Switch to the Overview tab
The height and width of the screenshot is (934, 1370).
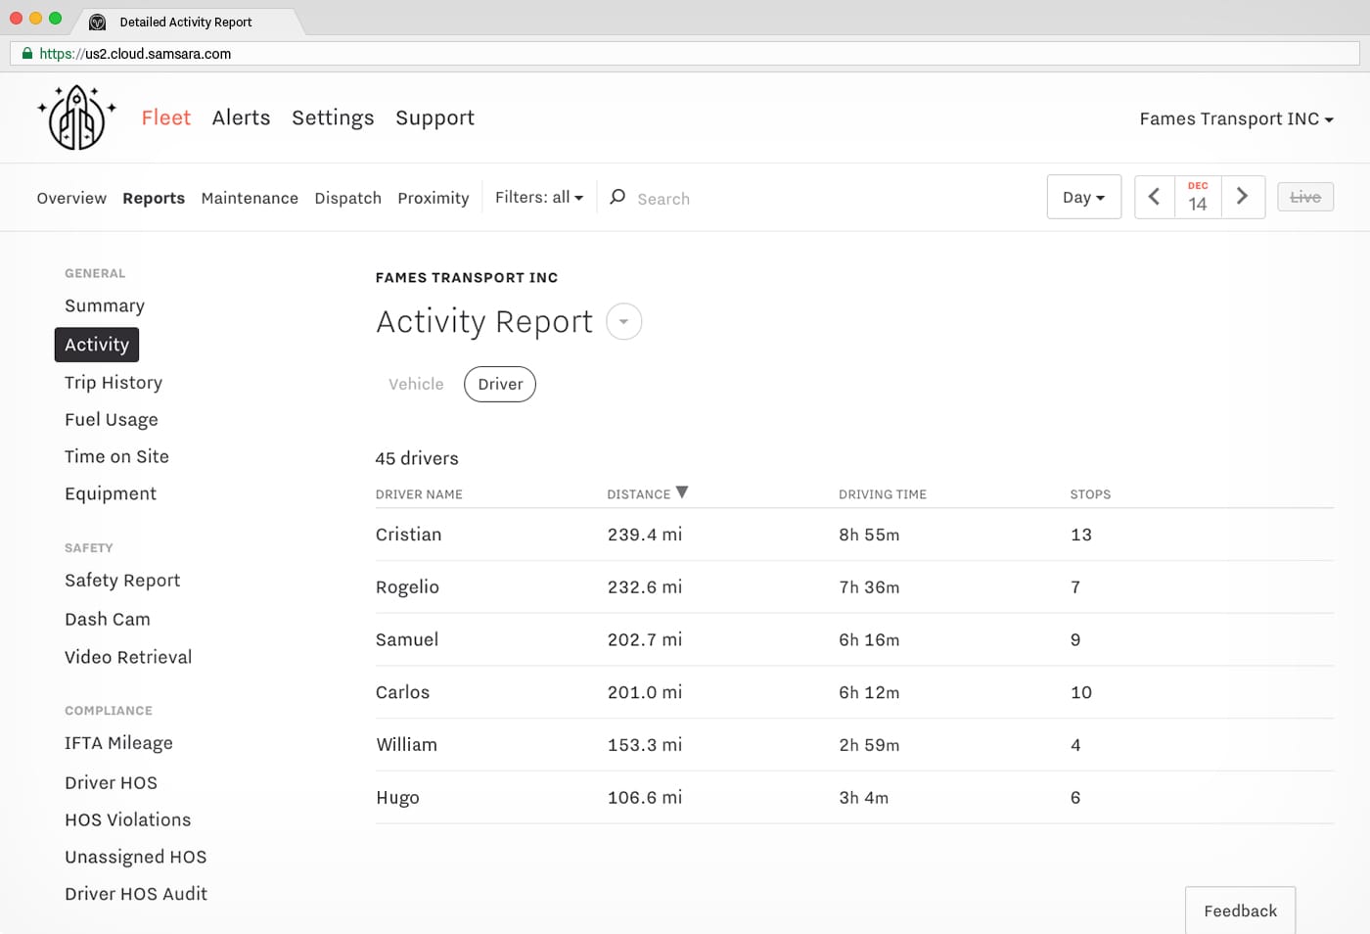[x=71, y=198]
